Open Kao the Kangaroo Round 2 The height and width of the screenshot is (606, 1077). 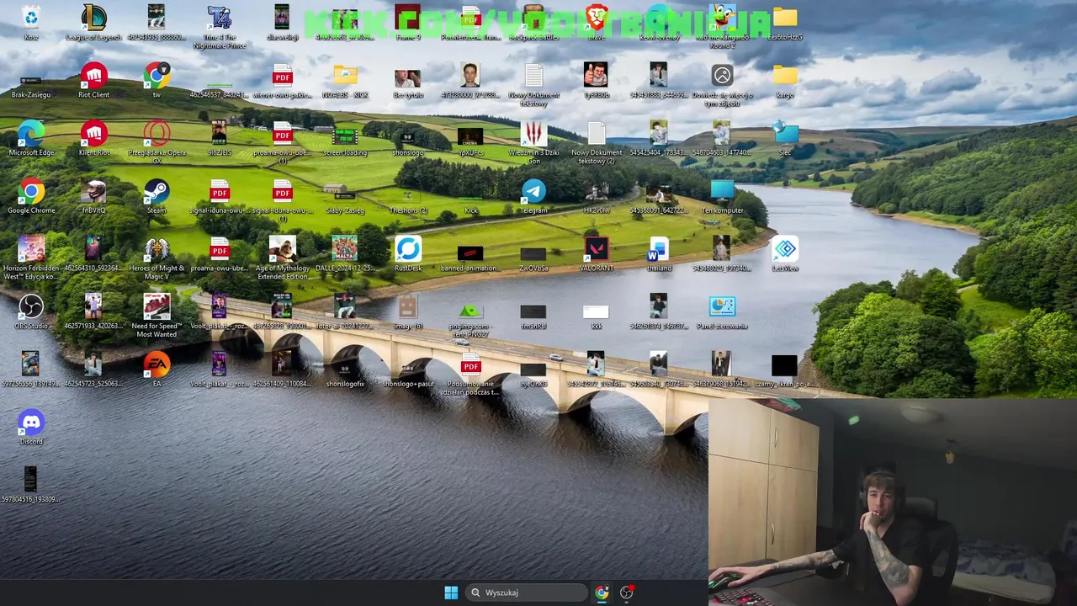(x=722, y=26)
